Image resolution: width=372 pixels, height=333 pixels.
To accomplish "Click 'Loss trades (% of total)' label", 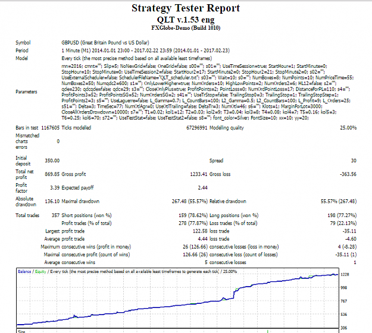I will tap(233, 223).
